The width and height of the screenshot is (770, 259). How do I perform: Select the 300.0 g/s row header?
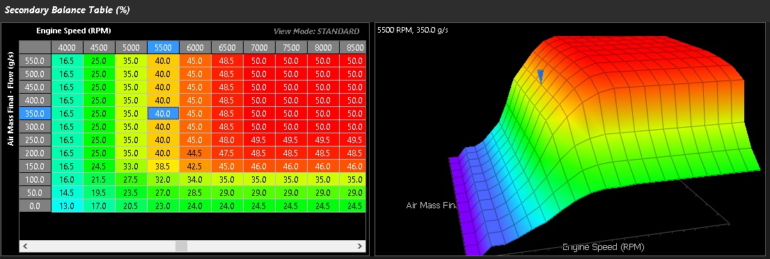click(x=35, y=126)
